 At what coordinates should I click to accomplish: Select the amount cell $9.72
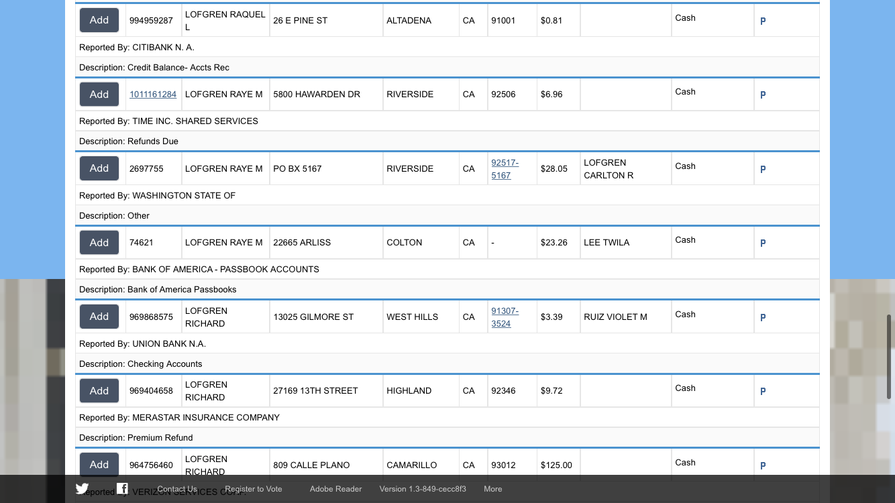point(558,391)
